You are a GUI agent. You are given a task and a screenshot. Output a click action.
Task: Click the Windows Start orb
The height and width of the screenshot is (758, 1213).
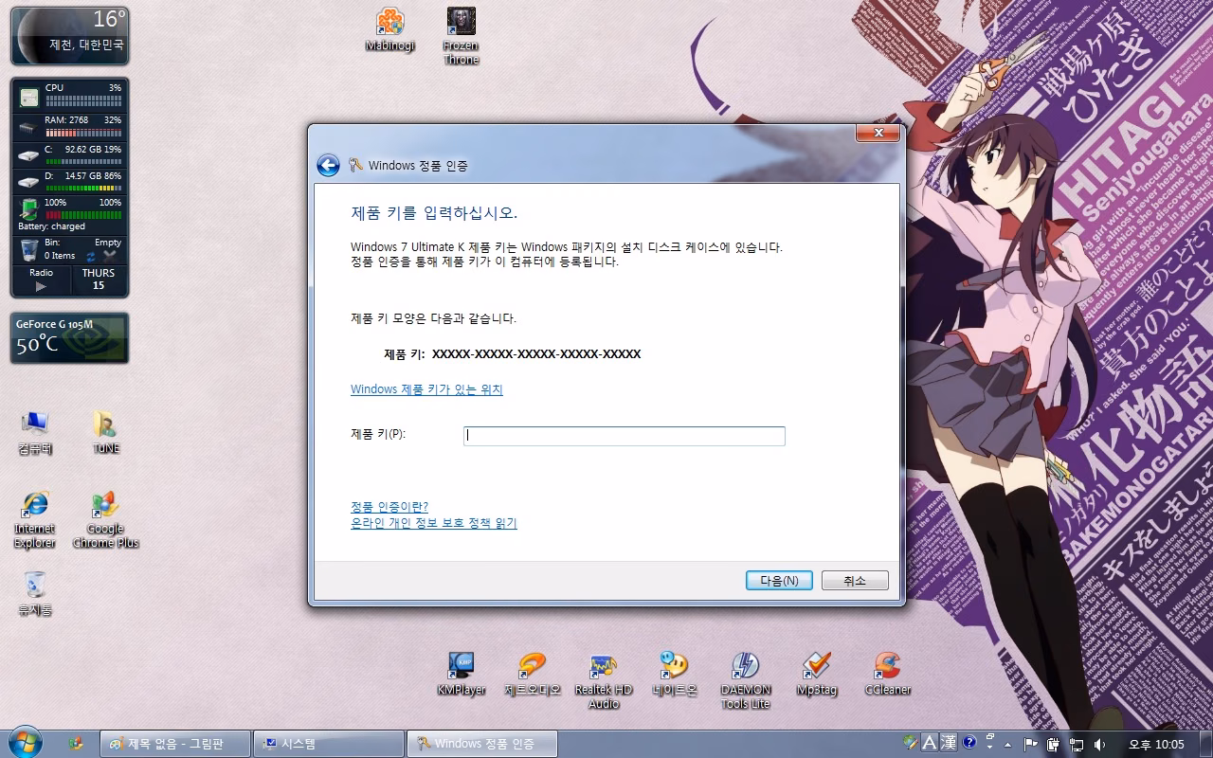(25, 743)
